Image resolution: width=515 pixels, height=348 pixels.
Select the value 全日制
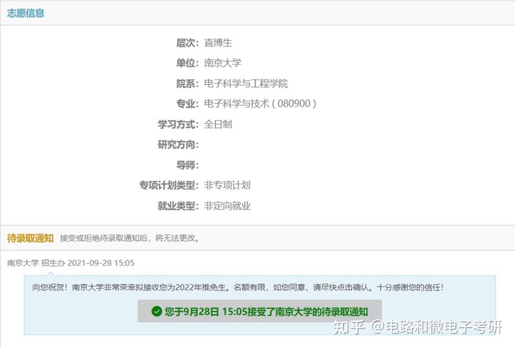pyautogui.click(x=218, y=124)
